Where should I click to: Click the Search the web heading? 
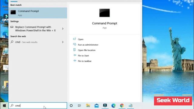point(18,36)
